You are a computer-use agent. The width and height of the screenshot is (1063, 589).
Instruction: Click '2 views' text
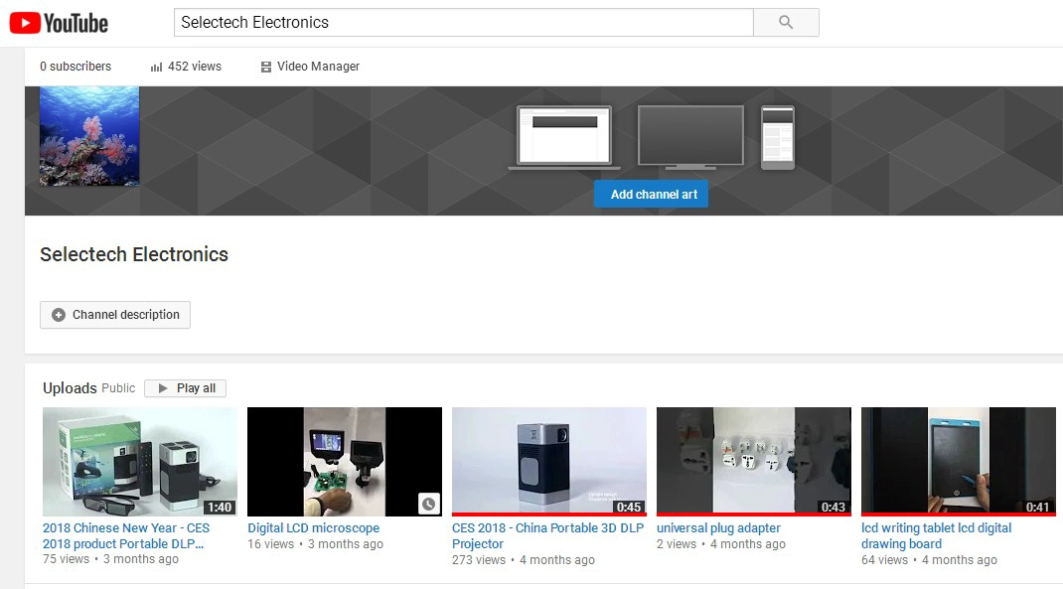click(x=676, y=544)
